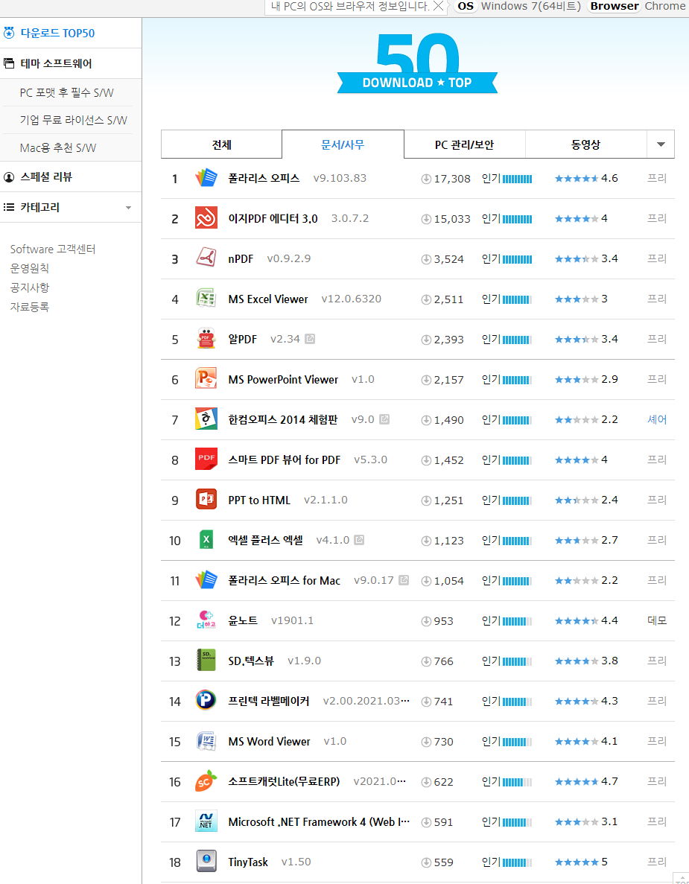The height and width of the screenshot is (884, 689).
Task: Open the nPDF title link
Action: pos(241,258)
